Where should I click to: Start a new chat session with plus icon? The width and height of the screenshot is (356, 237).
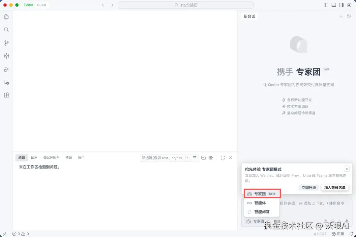[341, 16]
